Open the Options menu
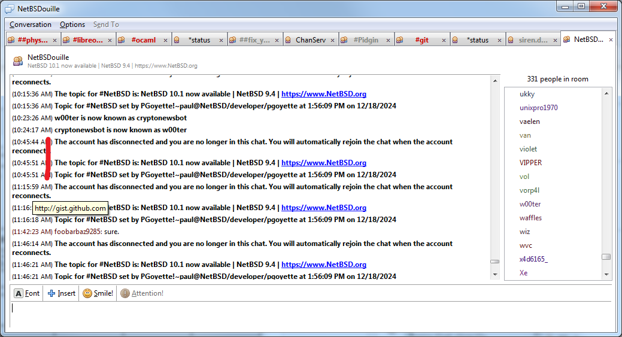 click(72, 25)
